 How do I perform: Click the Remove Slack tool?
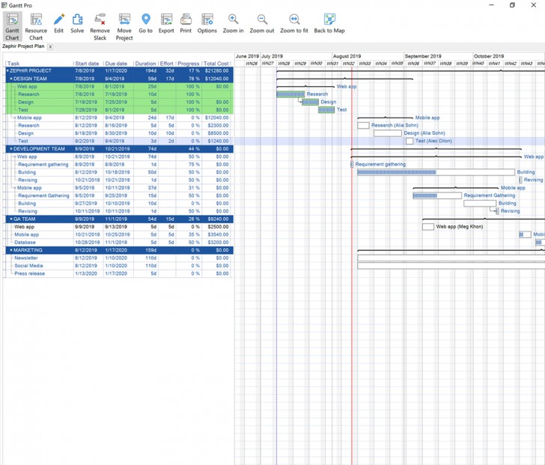tap(100, 27)
